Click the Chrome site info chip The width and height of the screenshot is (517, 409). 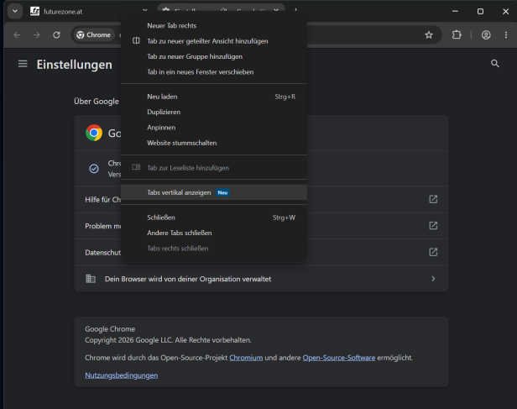(x=94, y=35)
